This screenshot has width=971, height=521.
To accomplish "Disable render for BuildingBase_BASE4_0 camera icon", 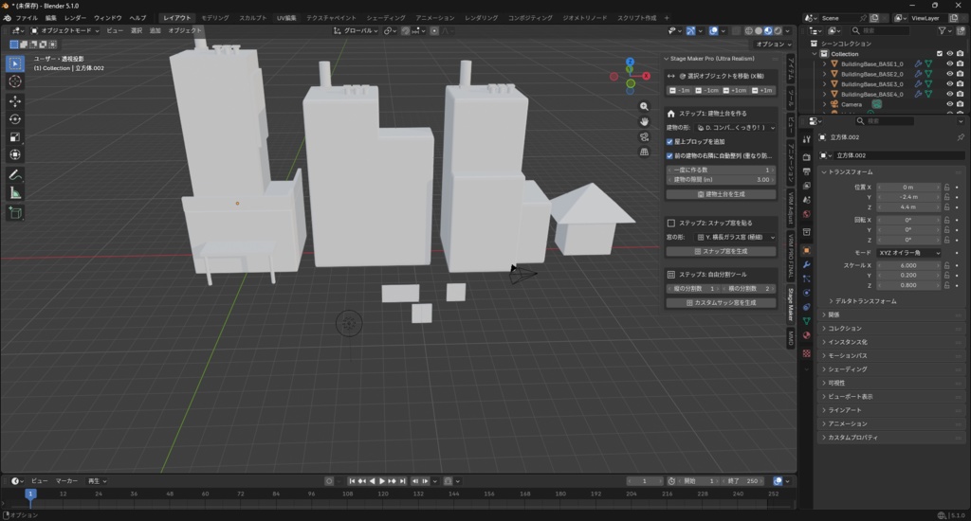I will pos(960,94).
